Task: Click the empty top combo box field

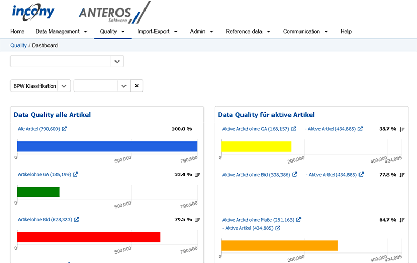Action: coord(61,62)
